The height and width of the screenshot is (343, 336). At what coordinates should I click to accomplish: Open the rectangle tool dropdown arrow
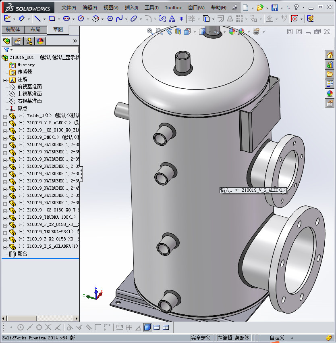(59, 19)
